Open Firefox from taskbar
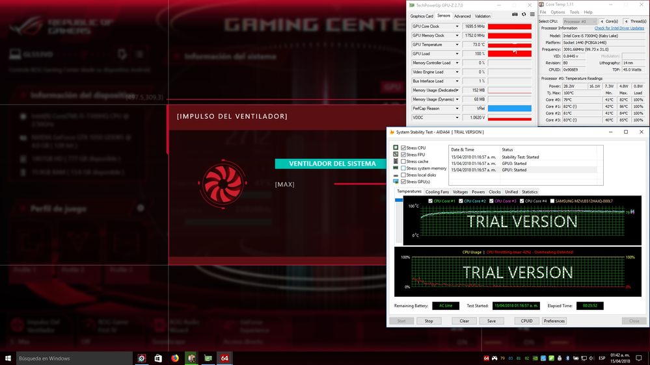This screenshot has height=365, width=650. [x=175, y=359]
